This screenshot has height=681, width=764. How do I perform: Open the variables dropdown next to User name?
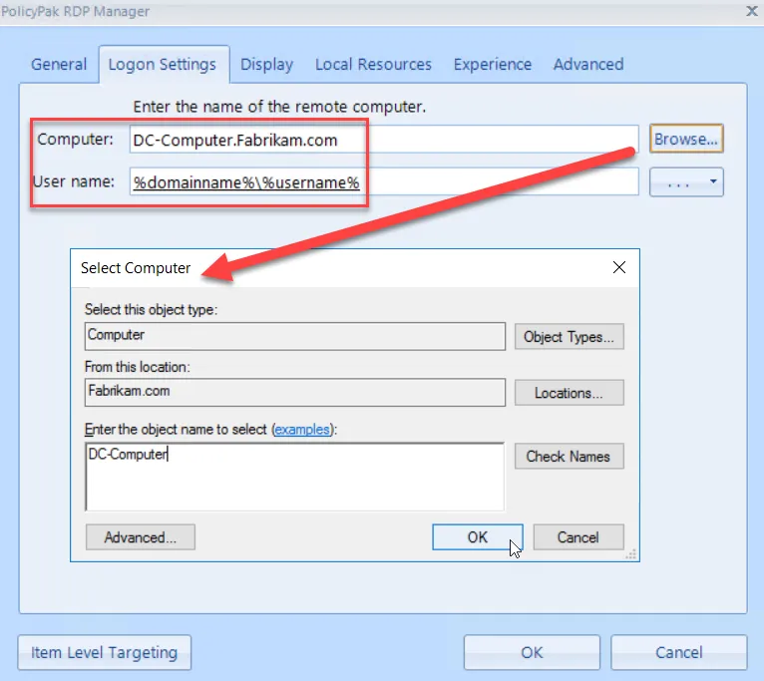(x=686, y=182)
